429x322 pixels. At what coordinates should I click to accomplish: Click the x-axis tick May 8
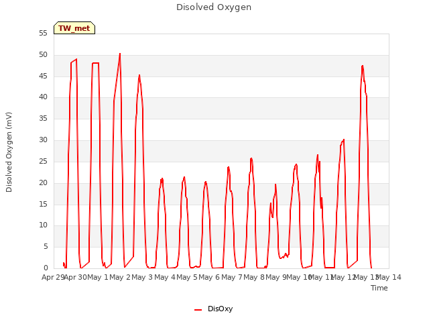(x=254, y=278)
